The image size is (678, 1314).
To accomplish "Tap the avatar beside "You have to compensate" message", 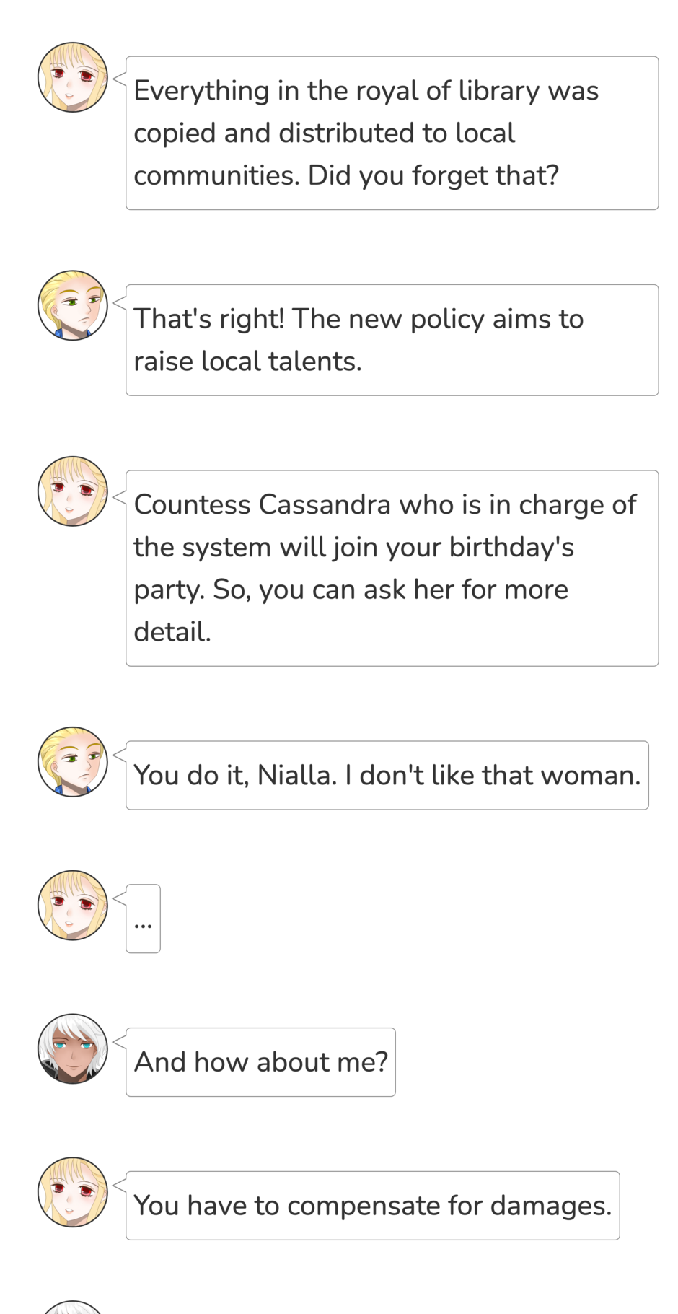I will 72,1192.
